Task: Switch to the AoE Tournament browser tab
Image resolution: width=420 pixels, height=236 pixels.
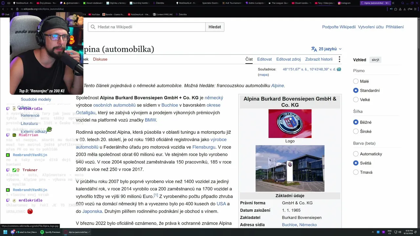Action: (x=233, y=3)
